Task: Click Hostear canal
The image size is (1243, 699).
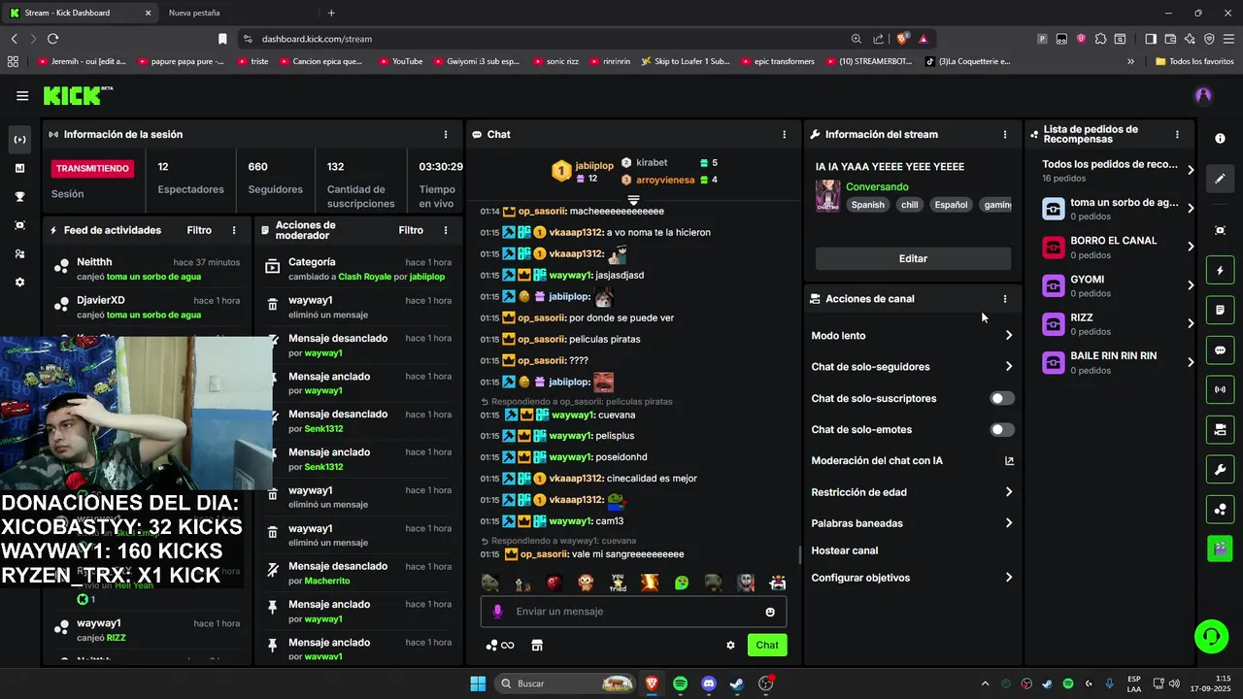Action: (x=844, y=550)
